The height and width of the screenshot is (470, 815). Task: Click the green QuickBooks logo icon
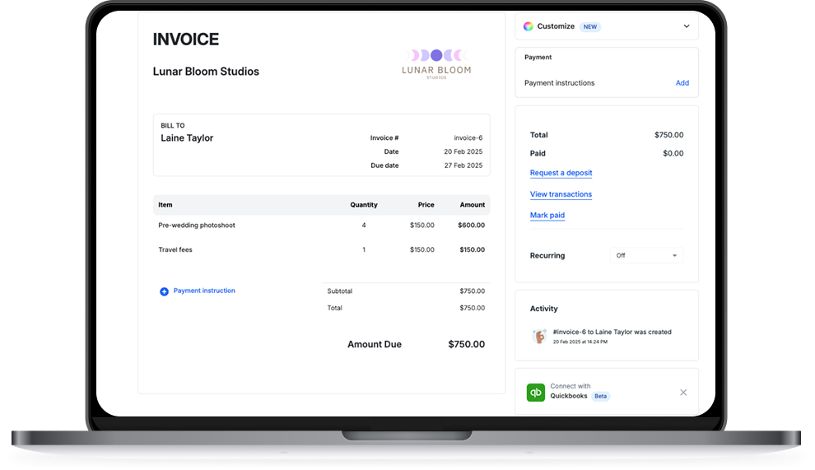[x=536, y=393]
